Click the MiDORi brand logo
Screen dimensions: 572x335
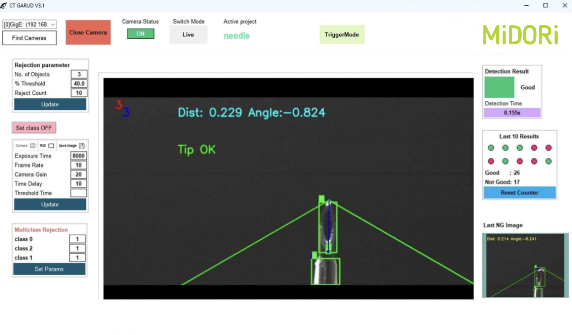[520, 35]
